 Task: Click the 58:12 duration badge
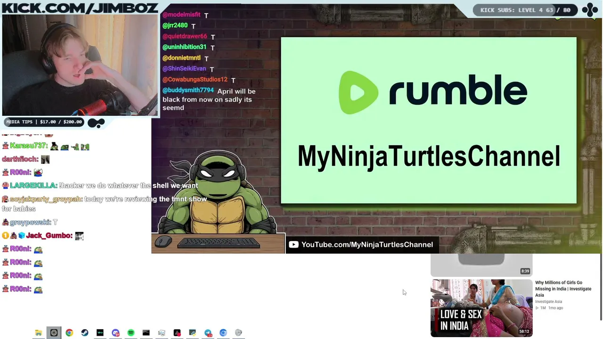click(x=524, y=331)
